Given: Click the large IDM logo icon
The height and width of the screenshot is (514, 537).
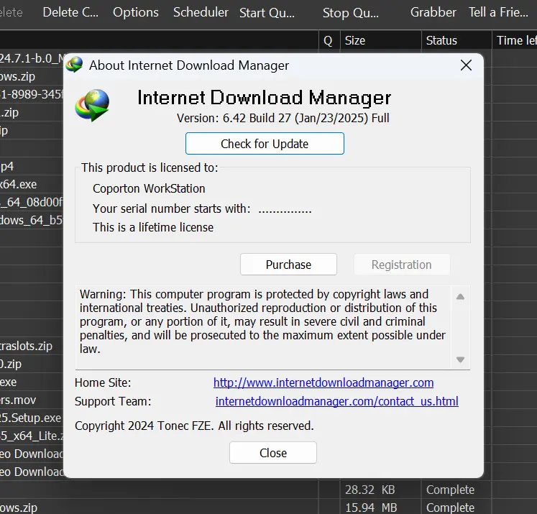Looking at the screenshot, I should click(92, 105).
